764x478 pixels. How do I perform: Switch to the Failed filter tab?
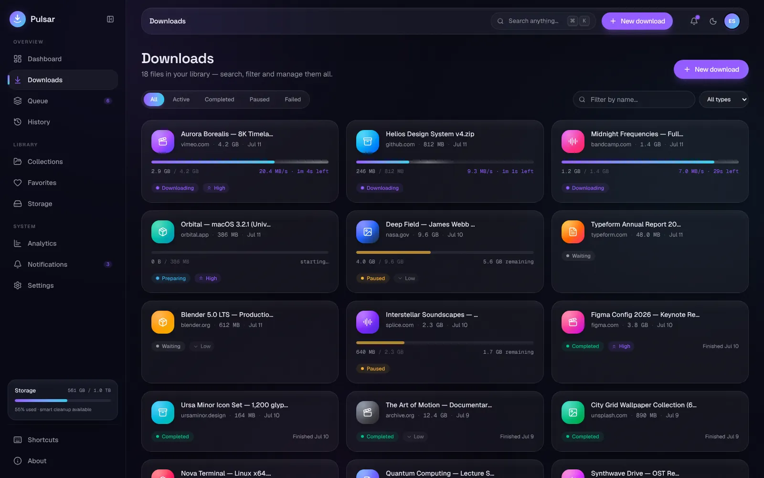[293, 99]
